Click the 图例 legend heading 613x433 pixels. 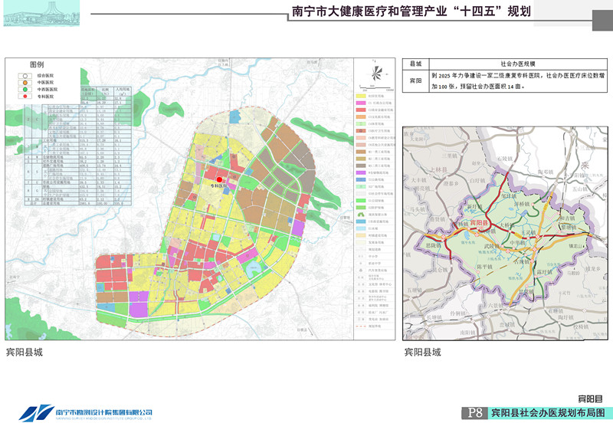[37, 64]
